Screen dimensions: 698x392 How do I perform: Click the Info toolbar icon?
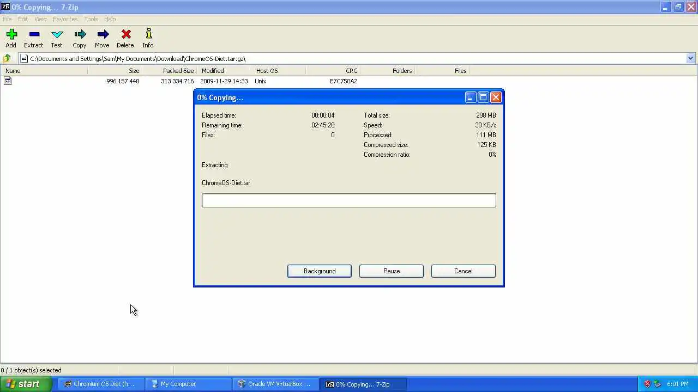pos(148,34)
